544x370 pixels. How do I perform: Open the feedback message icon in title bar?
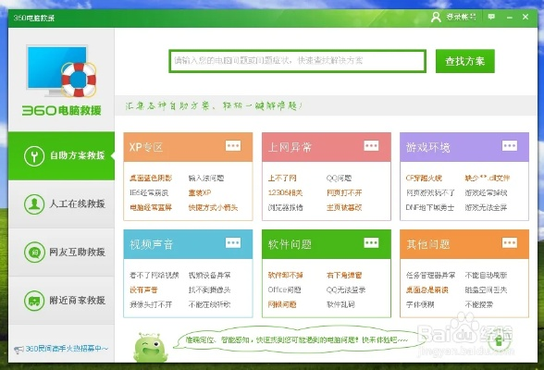tap(491, 17)
